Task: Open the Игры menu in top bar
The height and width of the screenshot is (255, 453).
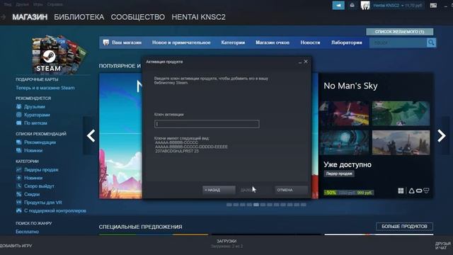Action: [38, 4]
